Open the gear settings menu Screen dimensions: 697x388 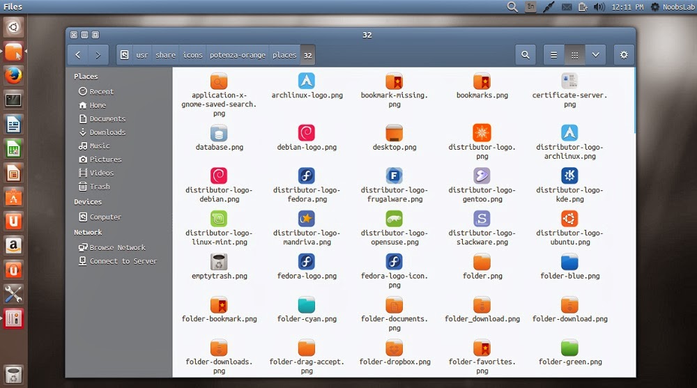tap(624, 55)
